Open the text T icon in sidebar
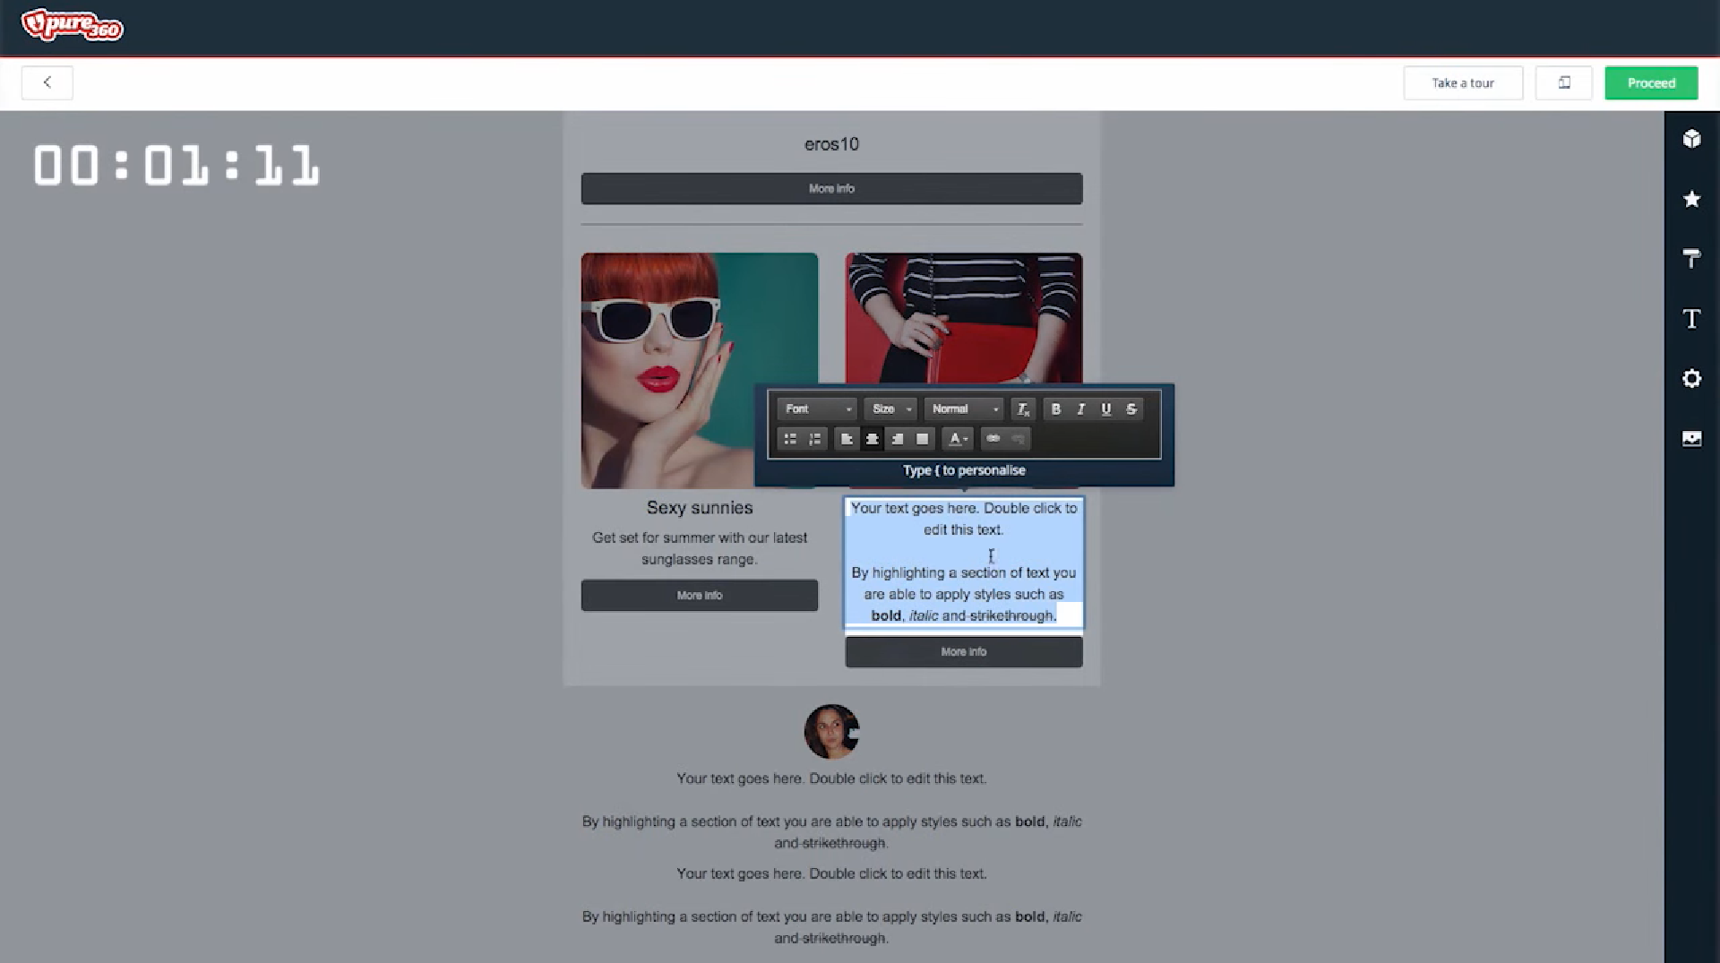 click(1691, 319)
